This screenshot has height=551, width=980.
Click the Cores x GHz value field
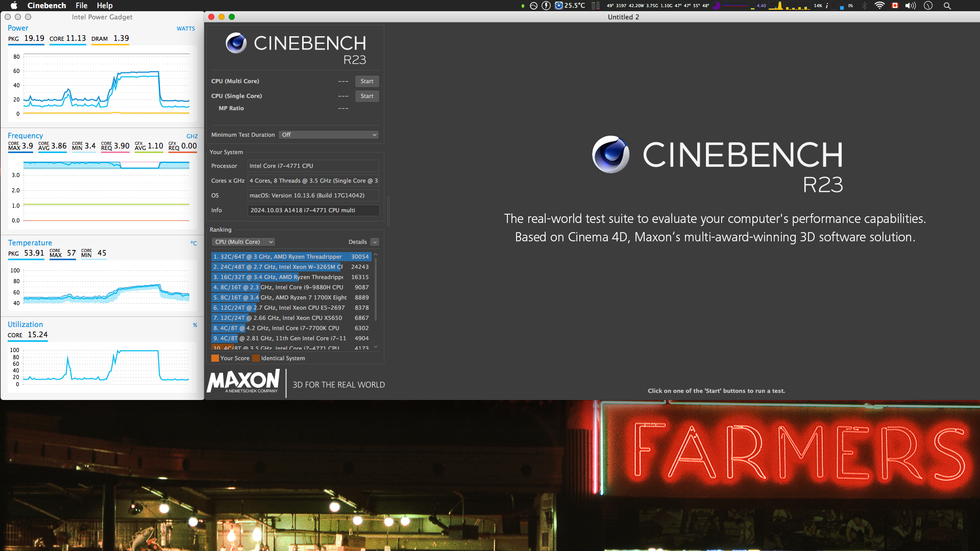(313, 181)
